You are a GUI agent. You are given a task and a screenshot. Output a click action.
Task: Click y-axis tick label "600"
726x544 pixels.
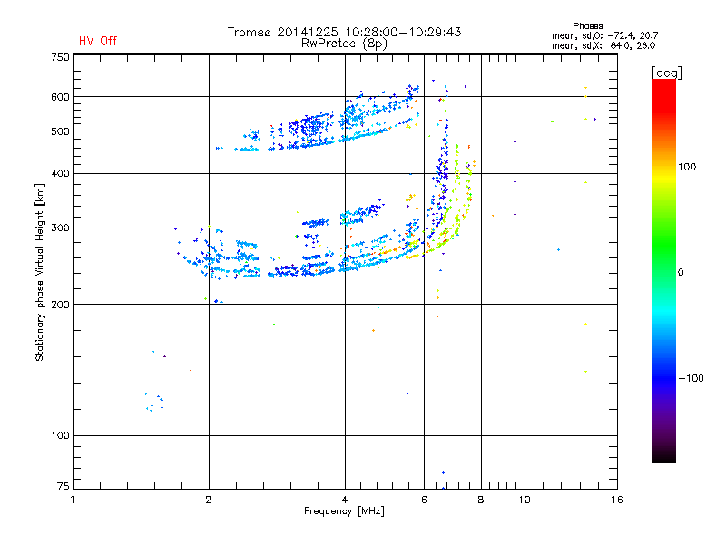pyautogui.click(x=60, y=97)
